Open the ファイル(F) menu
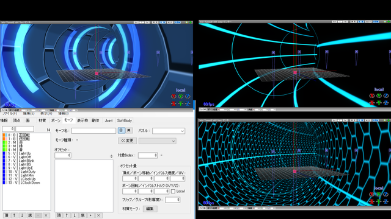391x219 pixels. tap(10, 114)
